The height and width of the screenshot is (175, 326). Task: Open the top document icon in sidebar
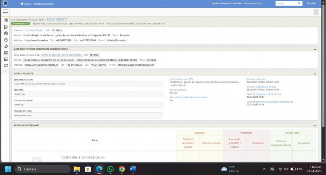coord(6,20)
